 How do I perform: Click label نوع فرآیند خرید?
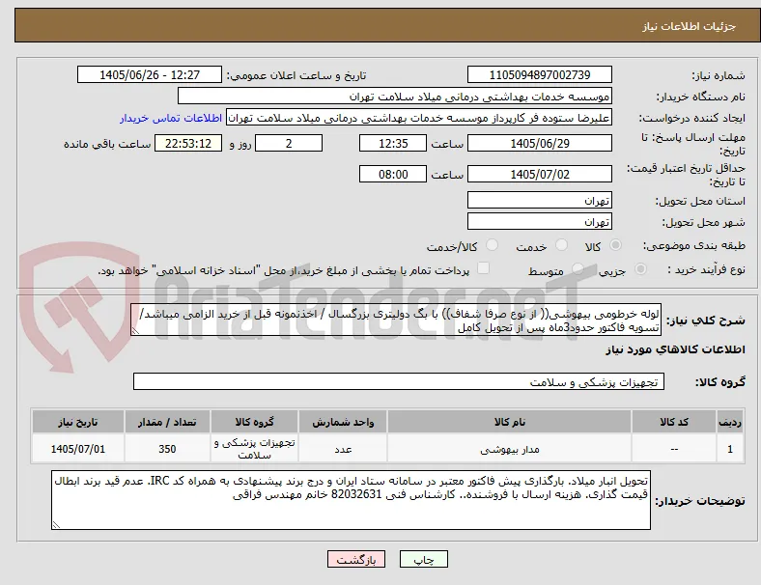coord(706,269)
